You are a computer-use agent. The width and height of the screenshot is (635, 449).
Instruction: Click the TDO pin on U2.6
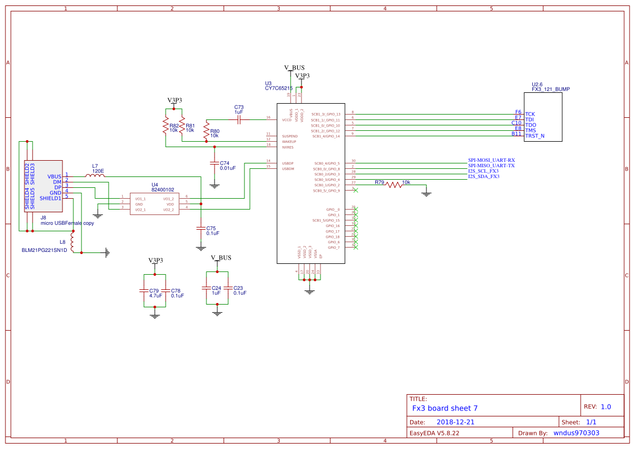pyautogui.click(x=531, y=125)
